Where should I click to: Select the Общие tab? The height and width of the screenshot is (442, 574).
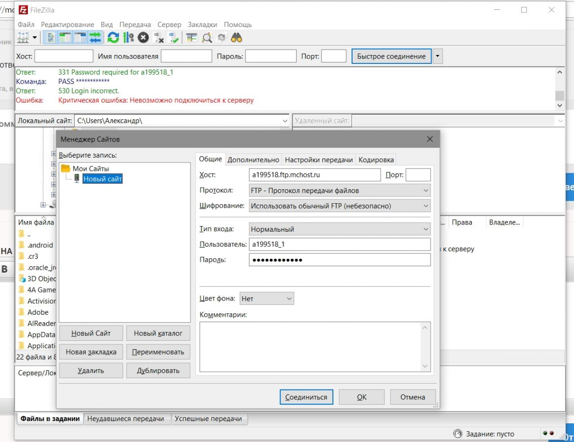tap(211, 159)
